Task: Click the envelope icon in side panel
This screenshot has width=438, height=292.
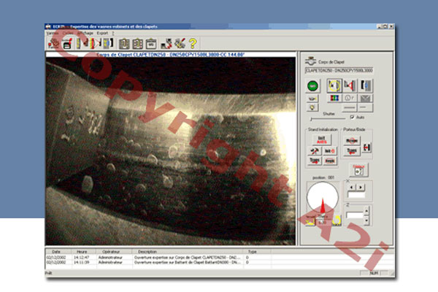Action: pyautogui.click(x=366, y=98)
